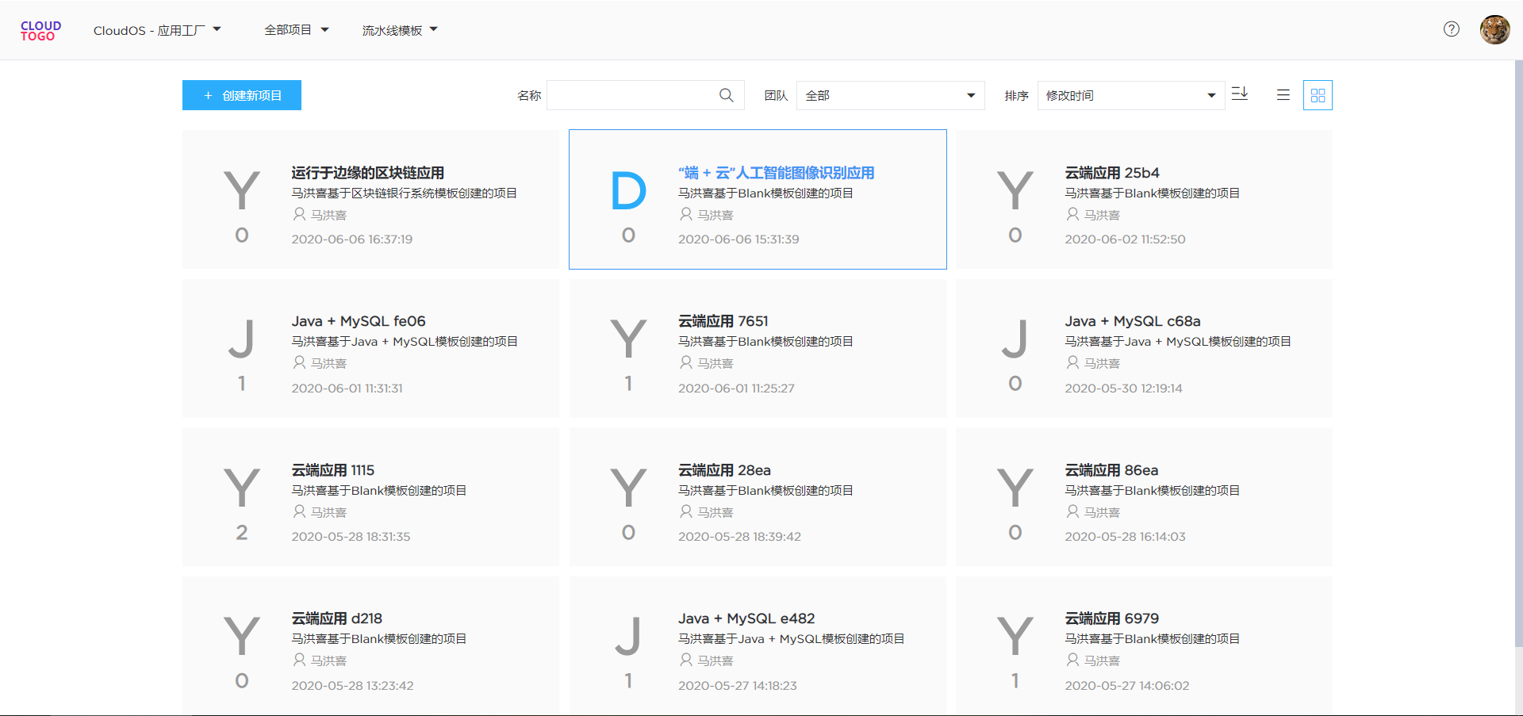1523x716 pixels.
Task: Focus the 名称 search input field
Action: click(x=632, y=95)
